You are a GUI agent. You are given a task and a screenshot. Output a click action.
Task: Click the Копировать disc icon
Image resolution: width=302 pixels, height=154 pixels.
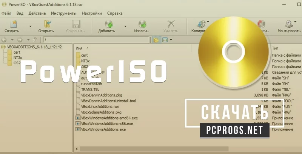click(x=202, y=24)
